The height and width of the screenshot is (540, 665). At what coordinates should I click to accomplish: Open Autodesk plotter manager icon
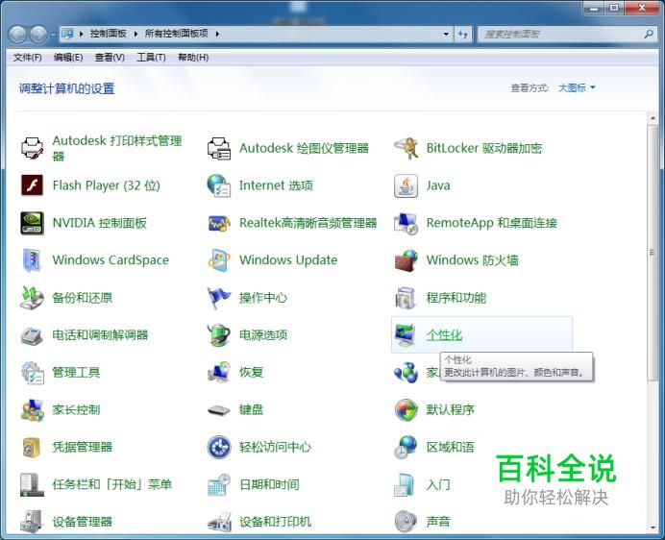pos(219,148)
